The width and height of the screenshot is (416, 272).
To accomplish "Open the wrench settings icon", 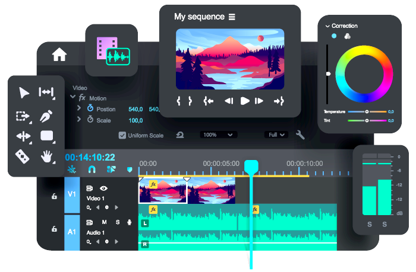I will [300, 135].
